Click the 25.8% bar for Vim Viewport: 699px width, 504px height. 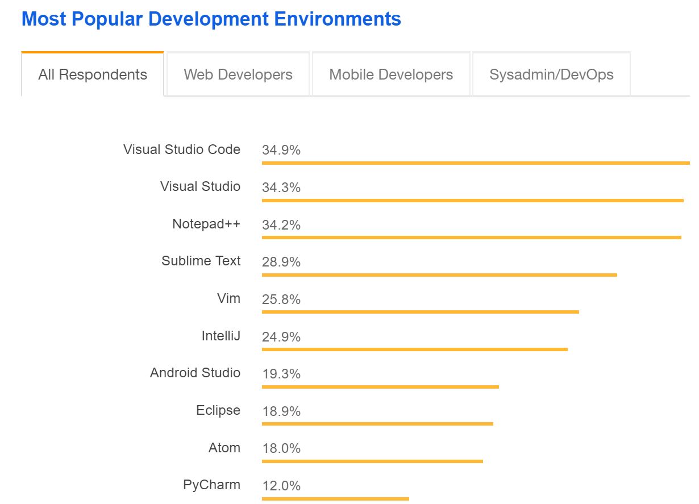[x=420, y=312]
